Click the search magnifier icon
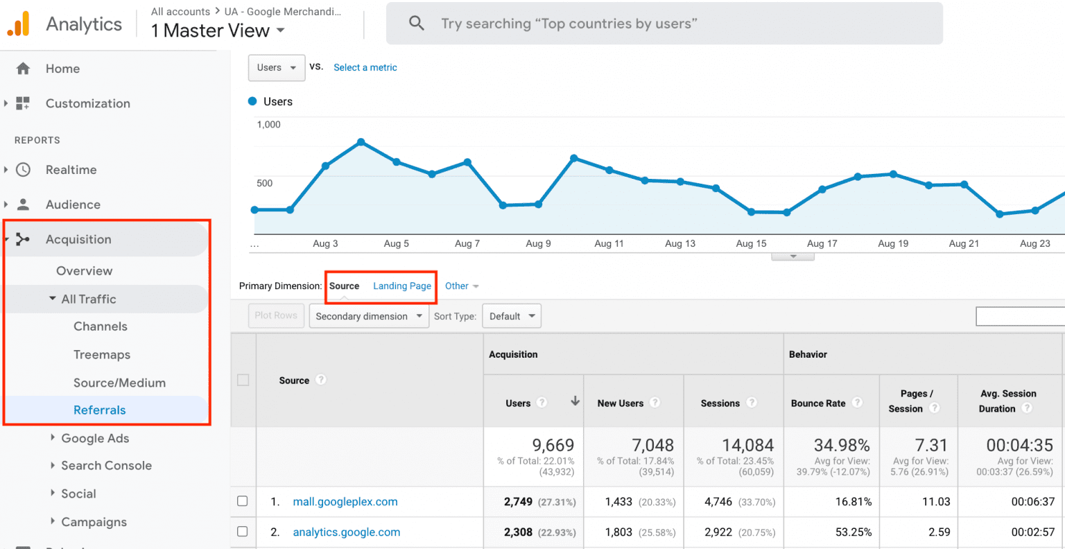 [x=416, y=23]
